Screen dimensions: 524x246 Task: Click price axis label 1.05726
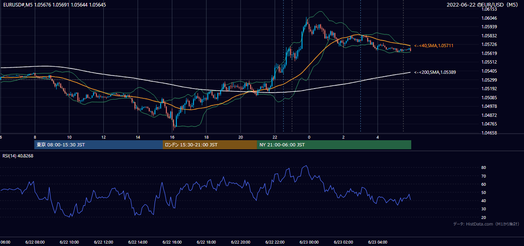click(x=489, y=44)
